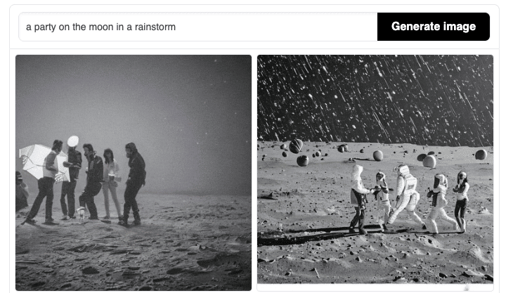Focus the prompt text input field
The width and height of the screenshot is (513, 293).
198,27
